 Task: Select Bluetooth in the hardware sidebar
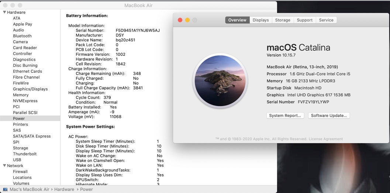(x=22, y=36)
